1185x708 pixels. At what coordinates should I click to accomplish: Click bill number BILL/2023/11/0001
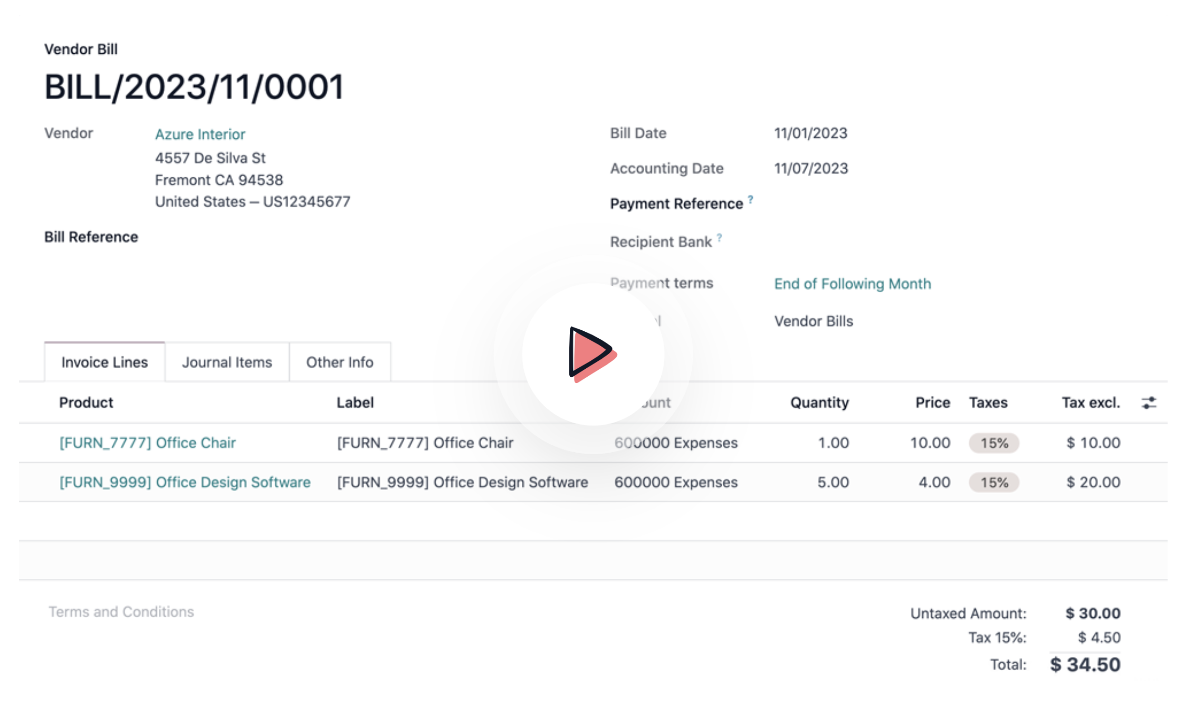pos(194,87)
